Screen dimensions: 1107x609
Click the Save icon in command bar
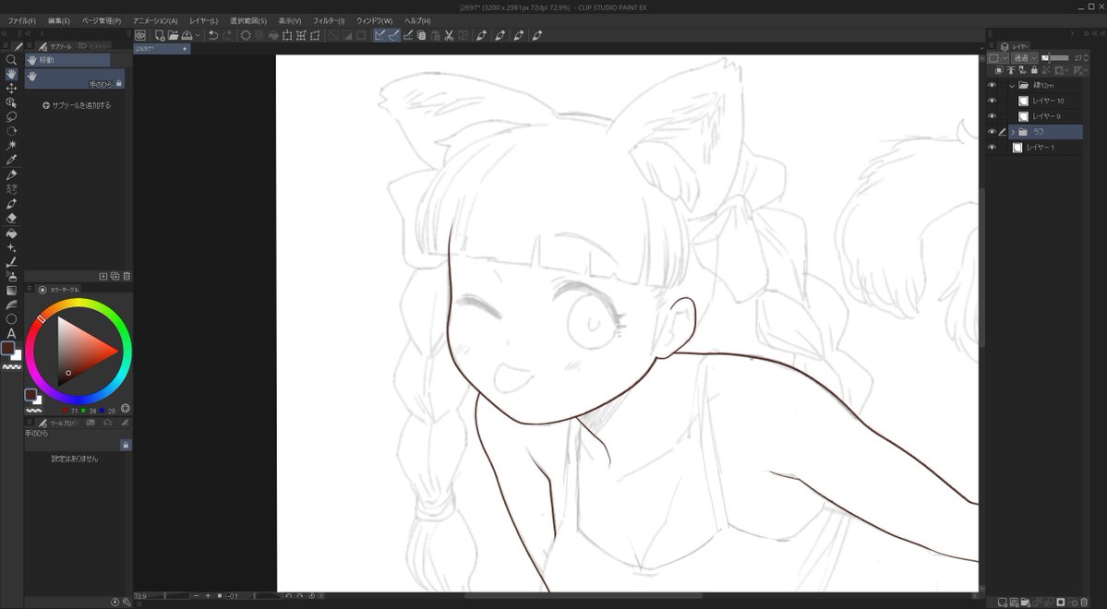click(x=187, y=35)
